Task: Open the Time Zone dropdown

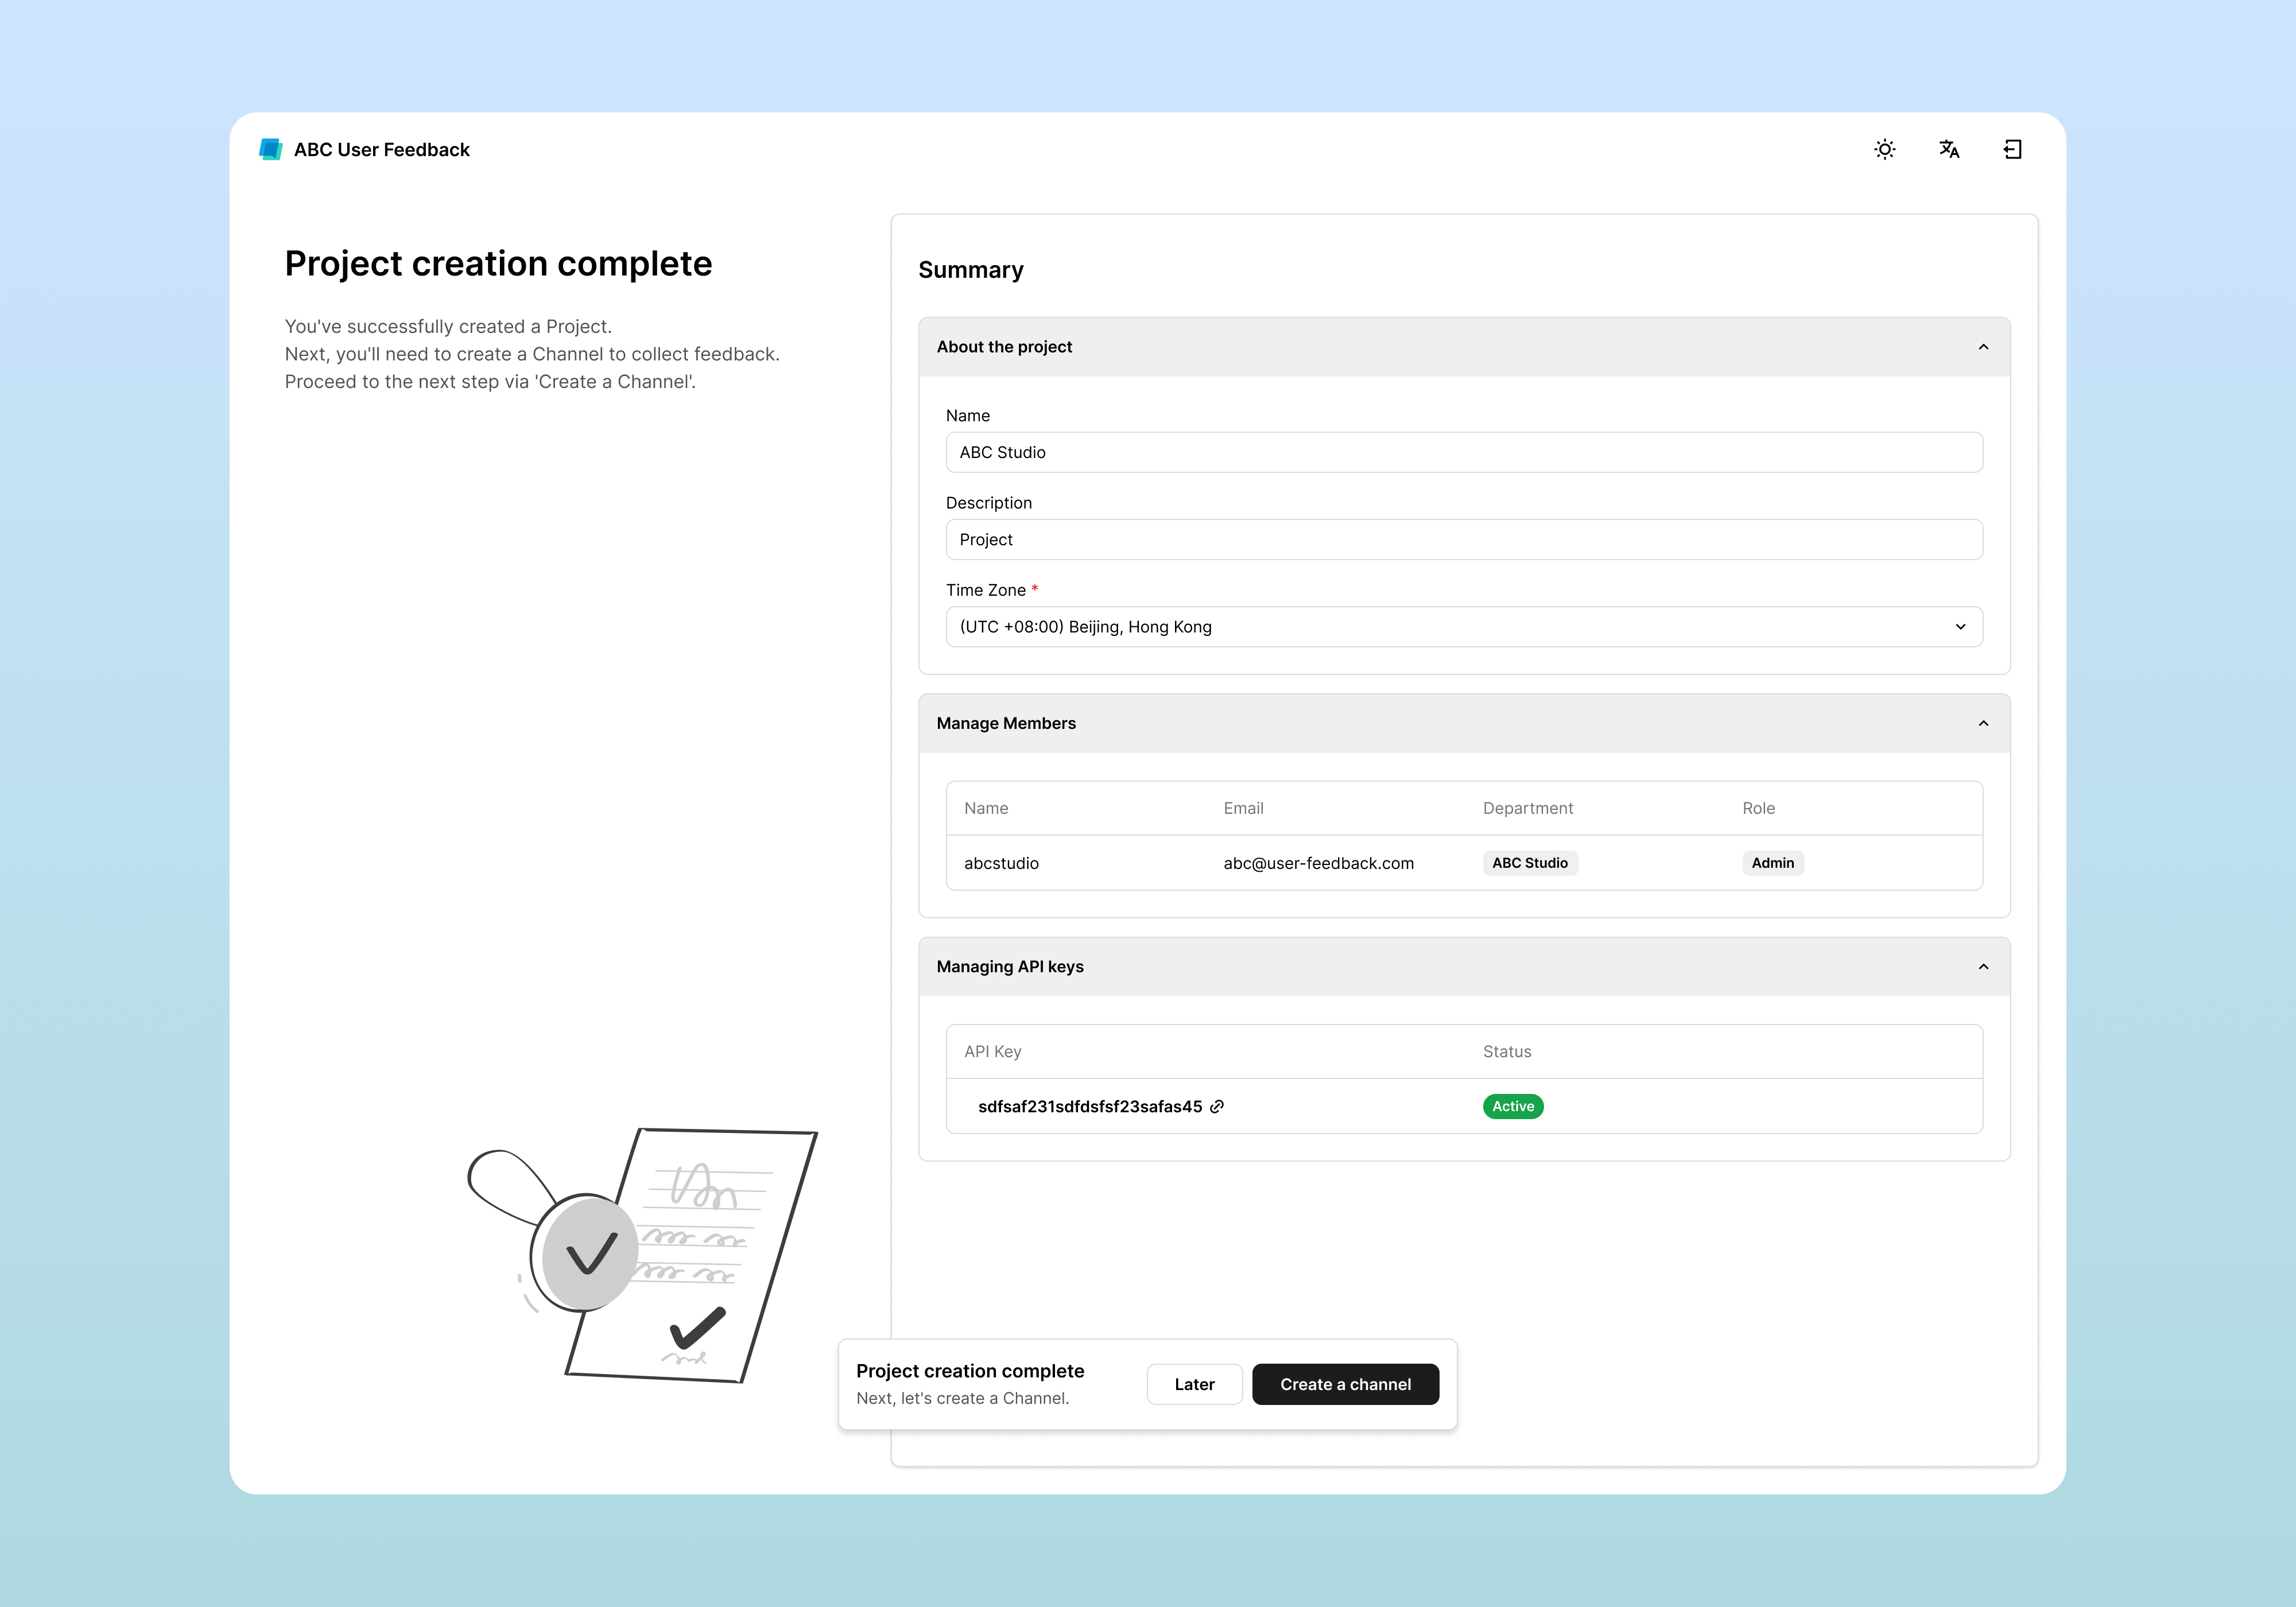Action: click(x=1463, y=627)
